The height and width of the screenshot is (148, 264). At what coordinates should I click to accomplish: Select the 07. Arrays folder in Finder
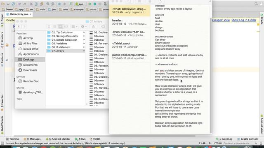[66, 51]
